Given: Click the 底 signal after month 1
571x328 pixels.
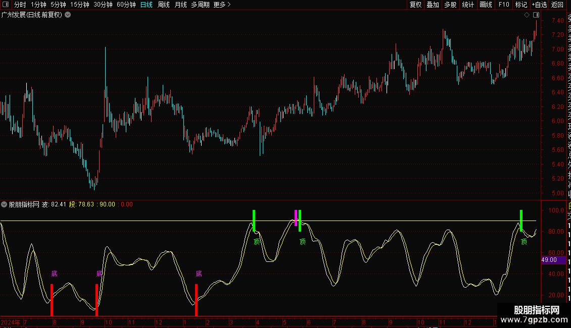Looking at the screenshot, I should (x=199, y=274).
